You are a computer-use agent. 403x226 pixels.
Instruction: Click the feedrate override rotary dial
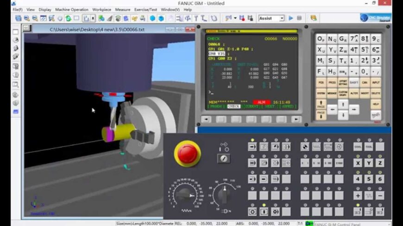tap(185, 195)
